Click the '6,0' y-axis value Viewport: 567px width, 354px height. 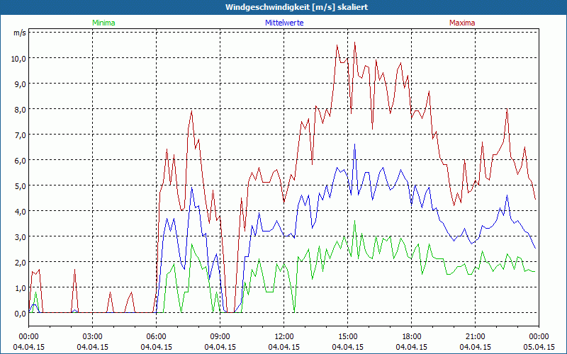[x=20, y=161]
